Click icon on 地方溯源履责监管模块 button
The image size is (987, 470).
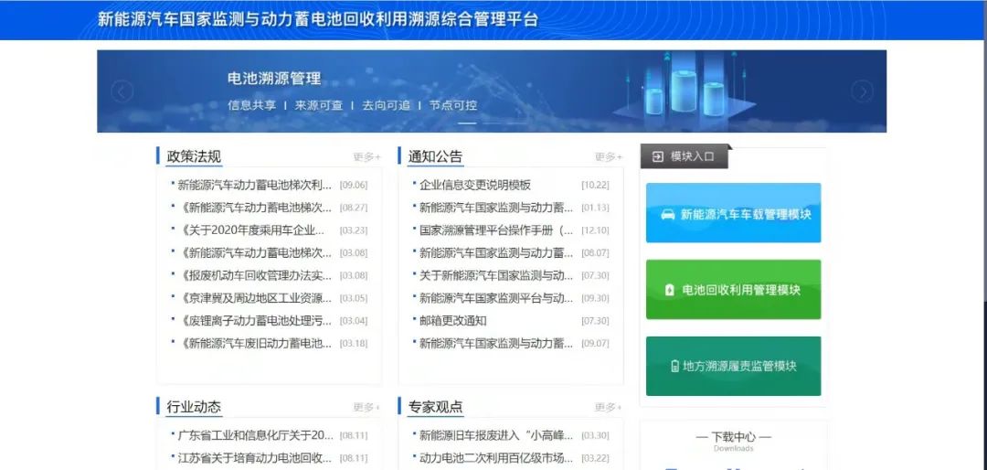[x=674, y=366]
